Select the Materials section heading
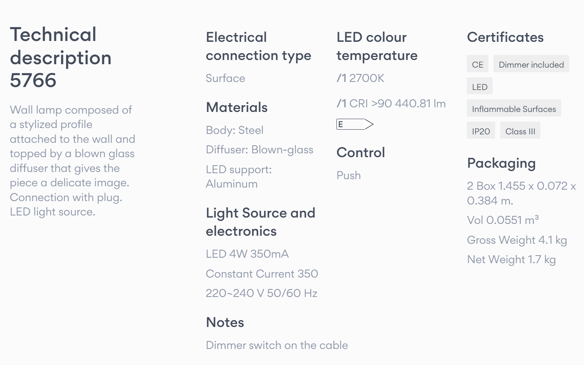Image resolution: width=584 pixels, height=365 pixels. click(237, 107)
